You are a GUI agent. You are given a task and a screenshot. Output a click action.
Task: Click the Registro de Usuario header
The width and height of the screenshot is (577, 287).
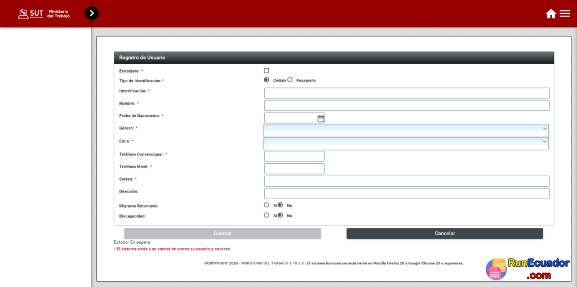(x=334, y=58)
